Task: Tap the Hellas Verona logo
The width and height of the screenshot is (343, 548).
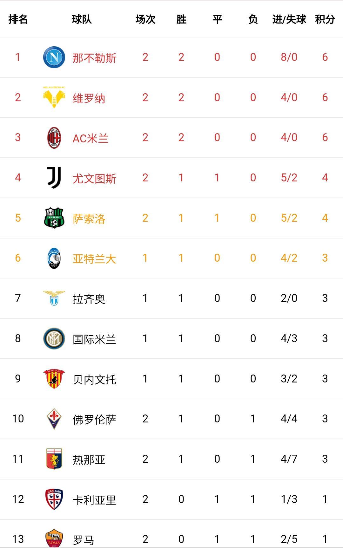Action: (54, 97)
